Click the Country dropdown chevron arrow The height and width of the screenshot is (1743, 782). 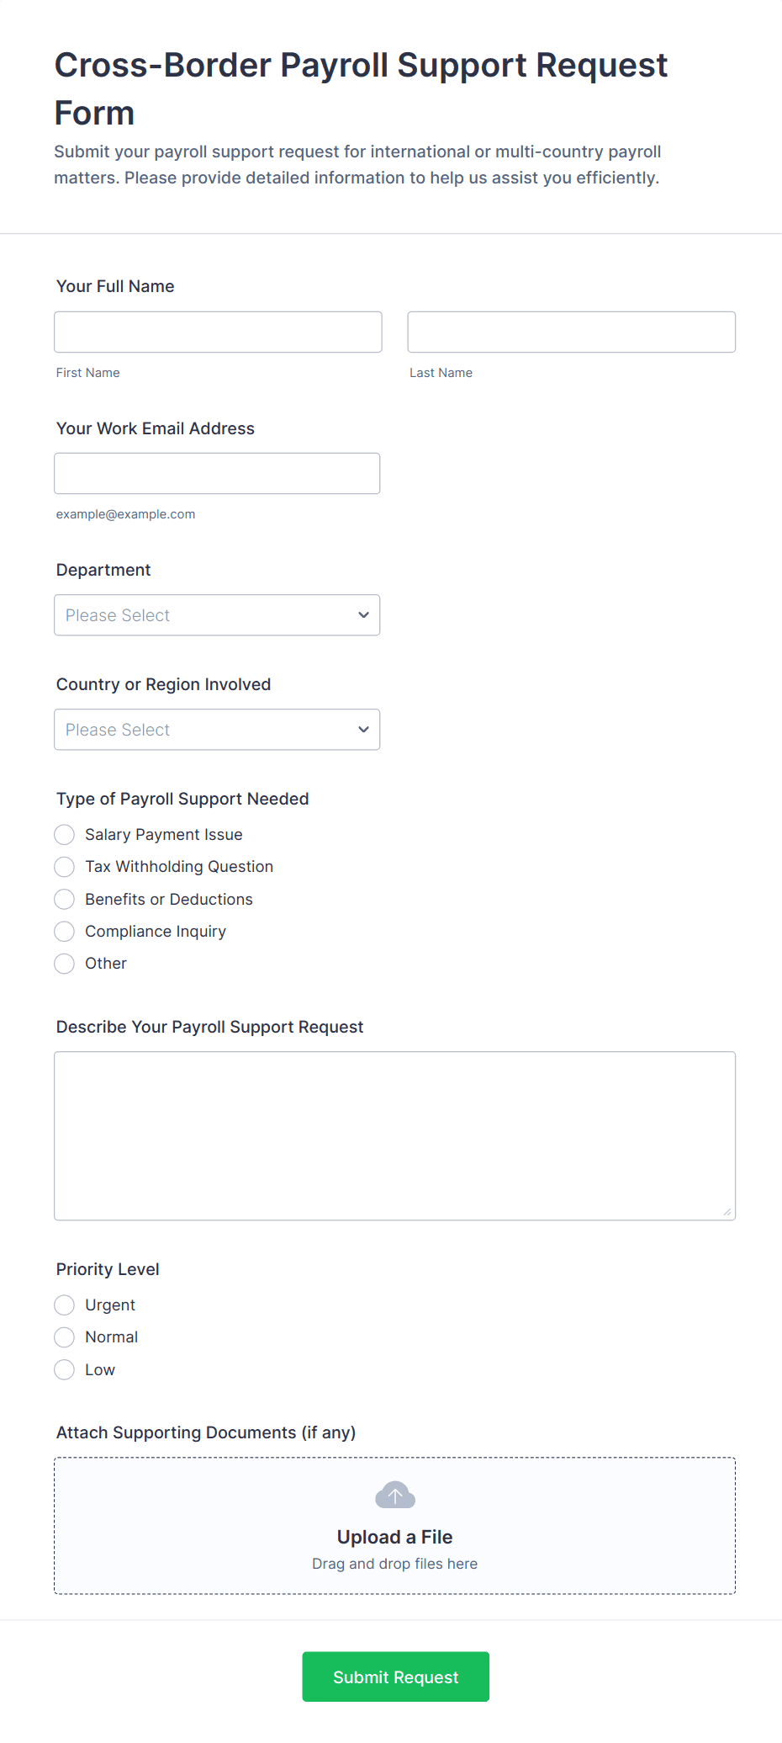(x=363, y=730)
